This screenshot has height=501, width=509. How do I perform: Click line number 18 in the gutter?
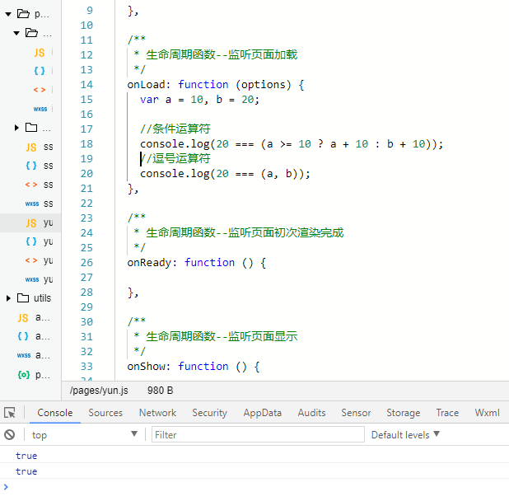86,143
